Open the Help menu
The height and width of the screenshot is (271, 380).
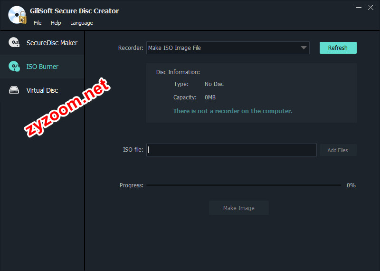[56, 23]
